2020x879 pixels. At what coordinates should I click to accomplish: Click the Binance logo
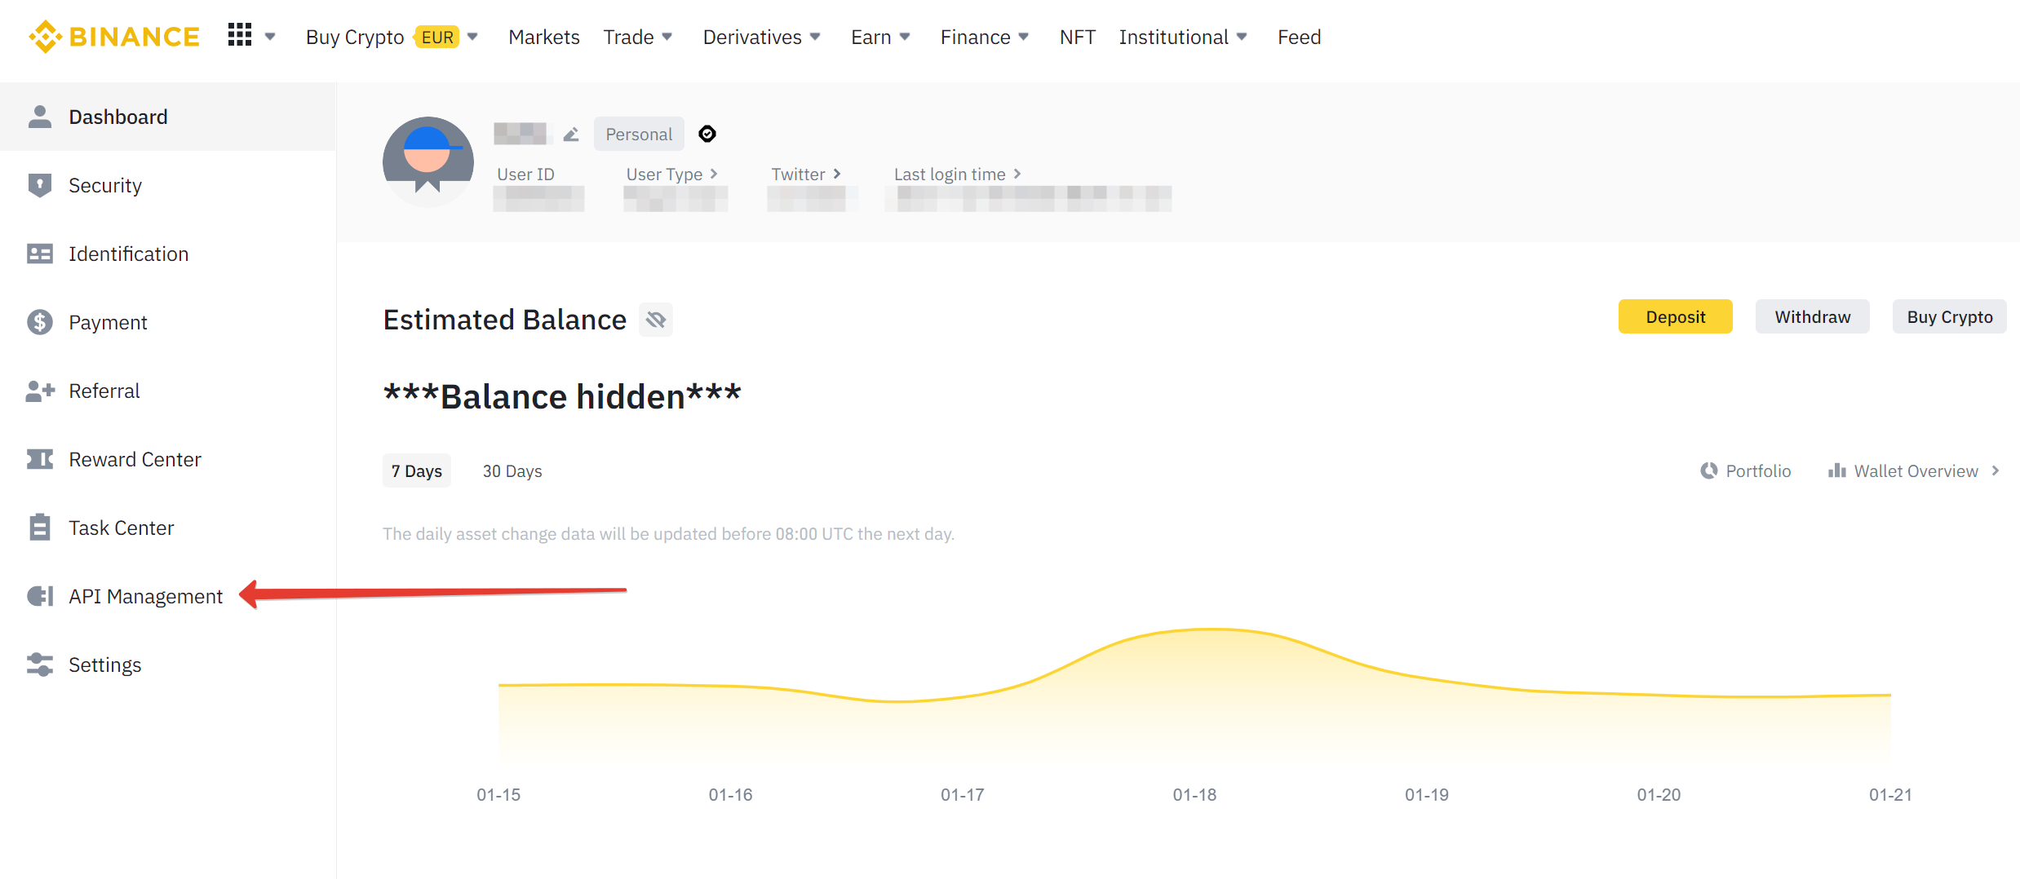coord(114,37)
